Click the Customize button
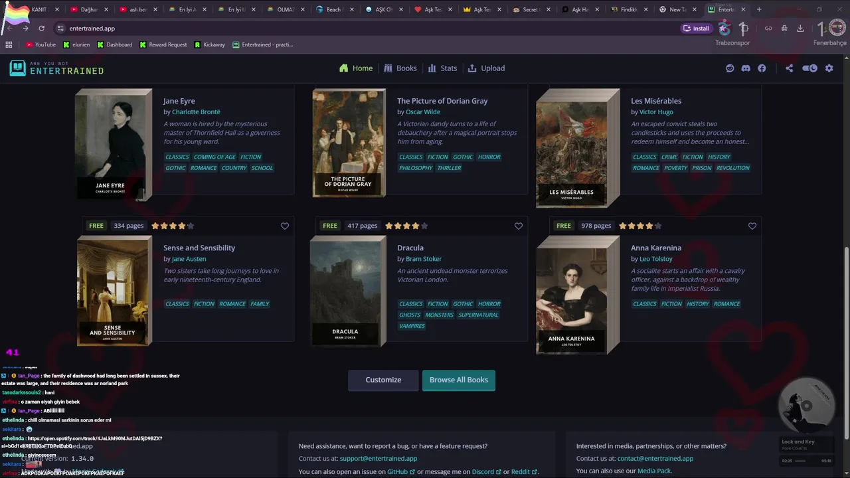850x478 pixels. 383,380
